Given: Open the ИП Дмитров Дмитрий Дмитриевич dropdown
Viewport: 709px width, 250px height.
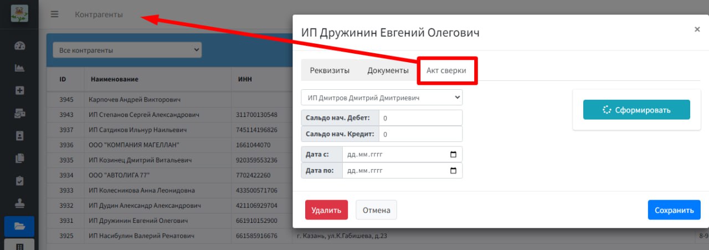Looking at the screenshot, I should click(x=382, y=98).
